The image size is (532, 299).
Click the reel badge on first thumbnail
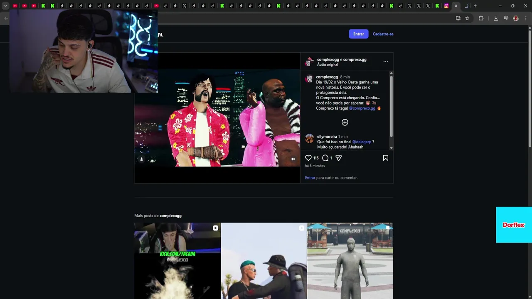[215, 228]
